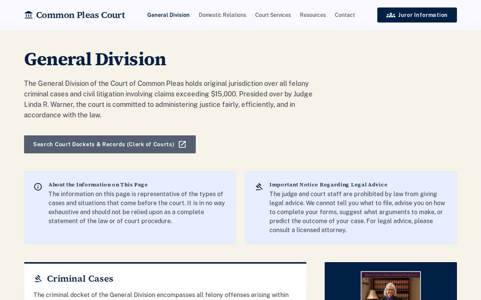This screenshot has width=481, height=300.
Task: Click the gavel icon beside Important Notice
Action: pos(259,187)
